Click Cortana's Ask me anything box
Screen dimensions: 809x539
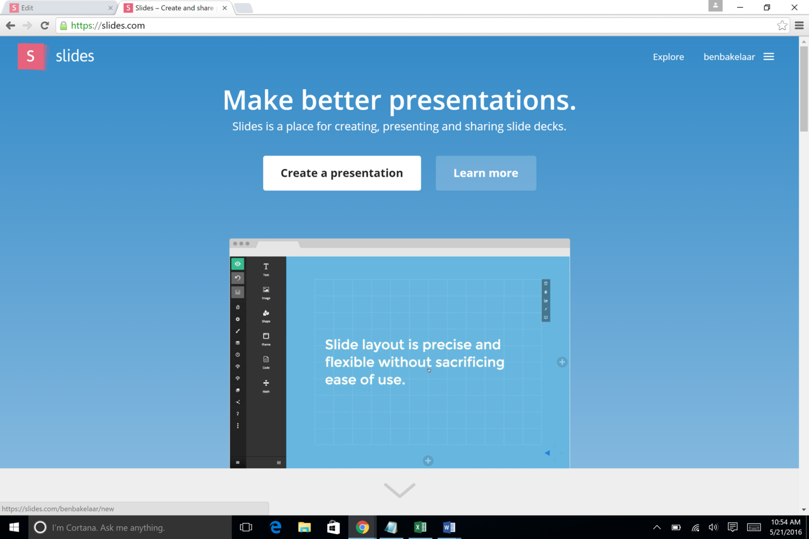tap(130, 527)
